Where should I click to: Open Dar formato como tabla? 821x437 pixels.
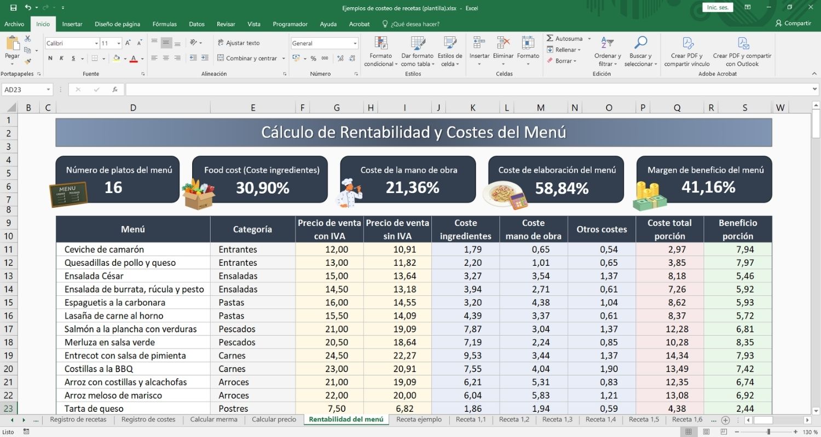(x=418, y=51)
